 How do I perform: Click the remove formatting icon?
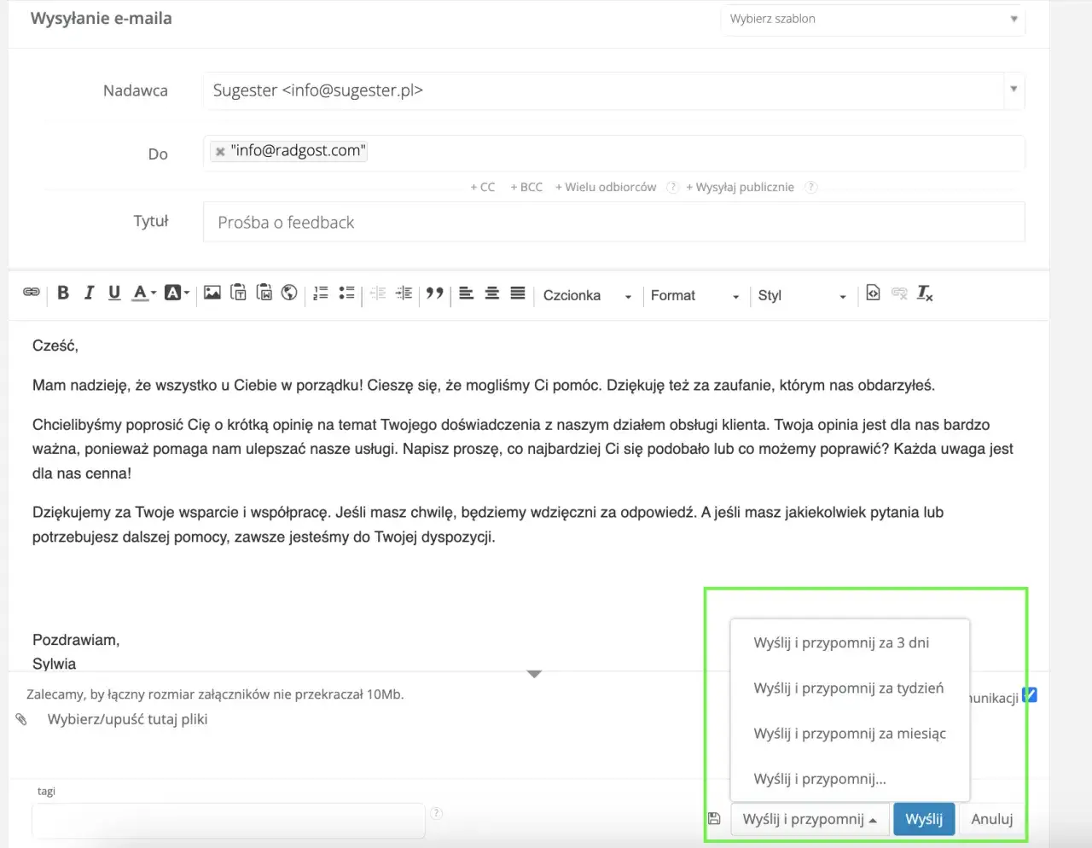(x=925, y=293)
